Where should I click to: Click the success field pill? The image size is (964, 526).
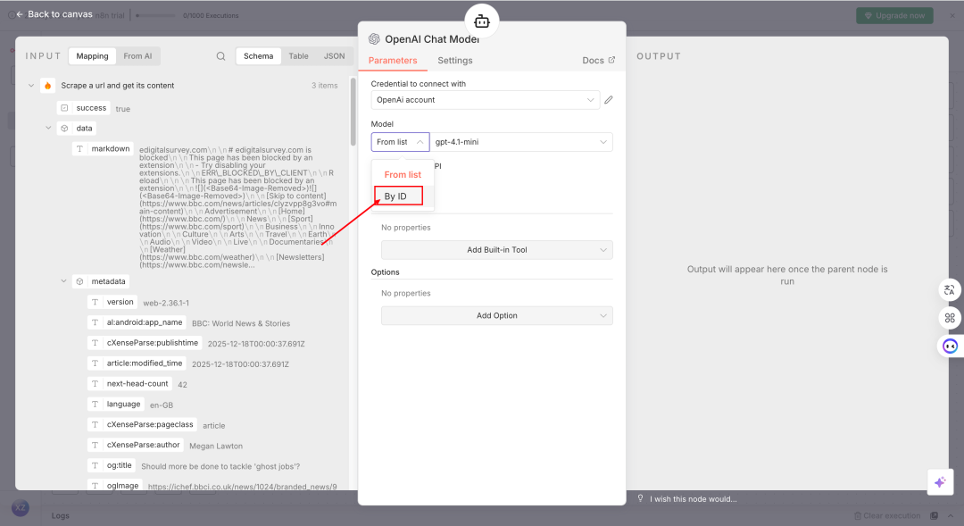[x=84, y=108]
